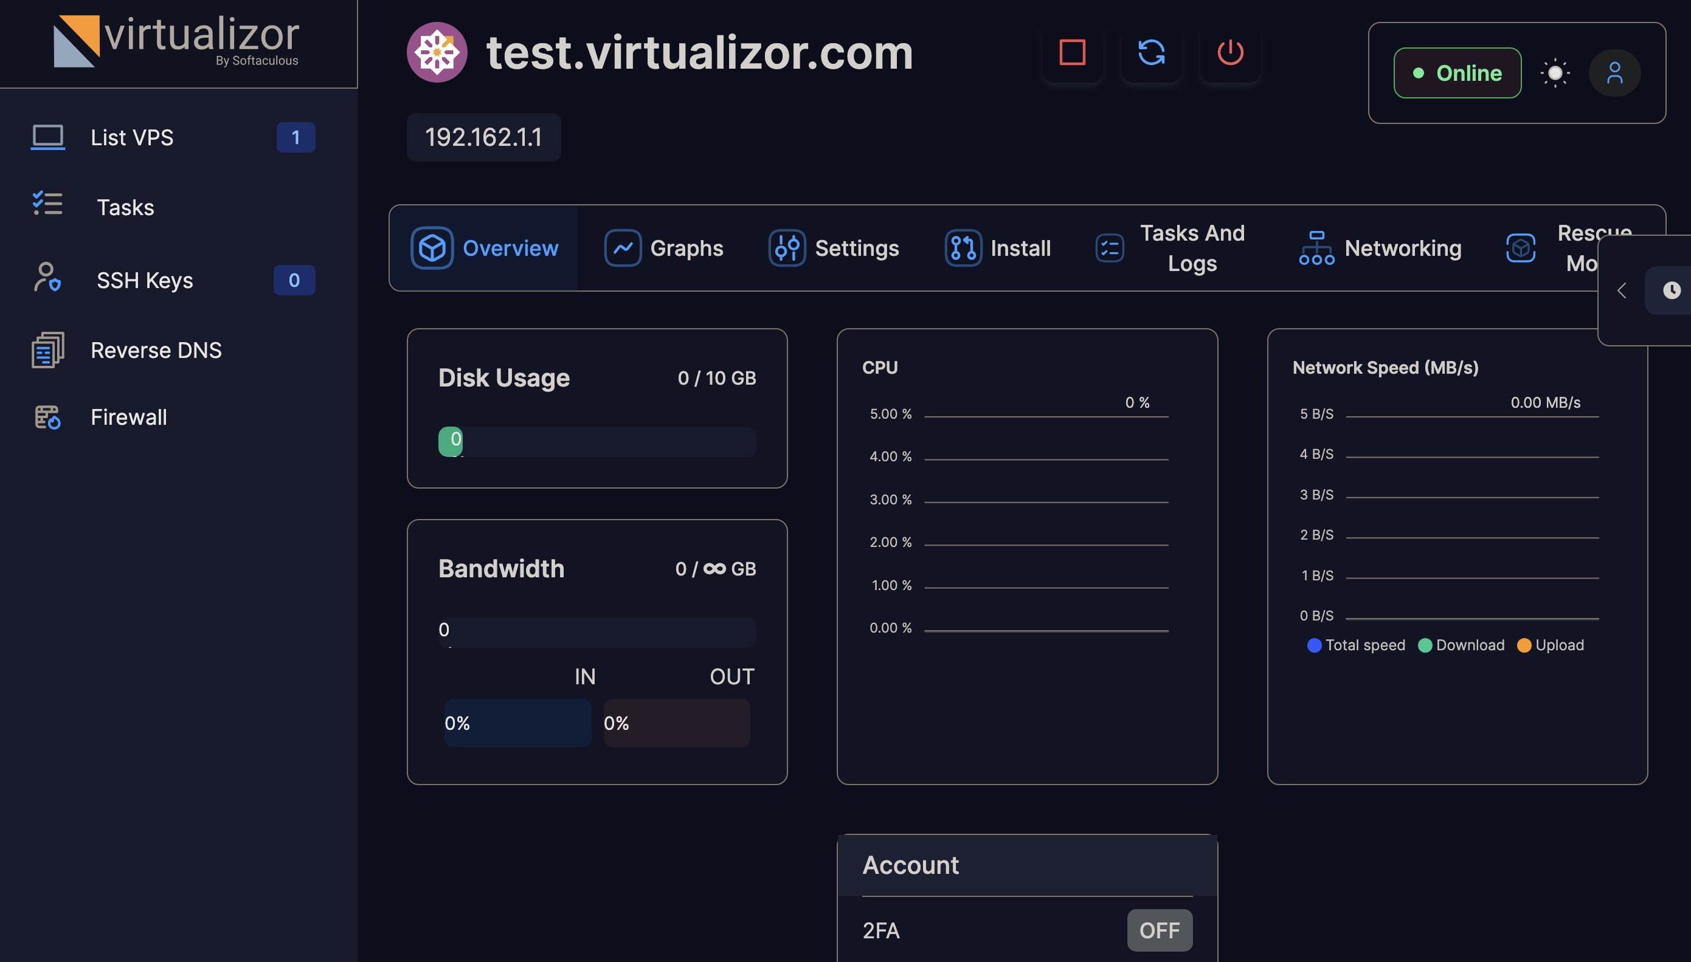Switch to Graphs tab
The image size is (1691, 962).
pos(664,248)
